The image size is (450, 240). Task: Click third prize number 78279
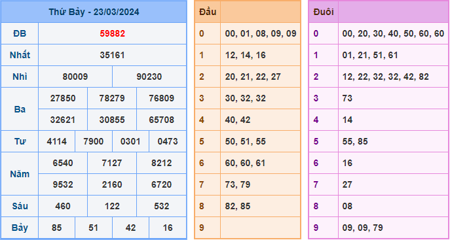click(112, 98)
